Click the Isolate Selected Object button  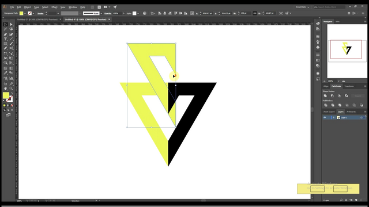coord(281,13)
